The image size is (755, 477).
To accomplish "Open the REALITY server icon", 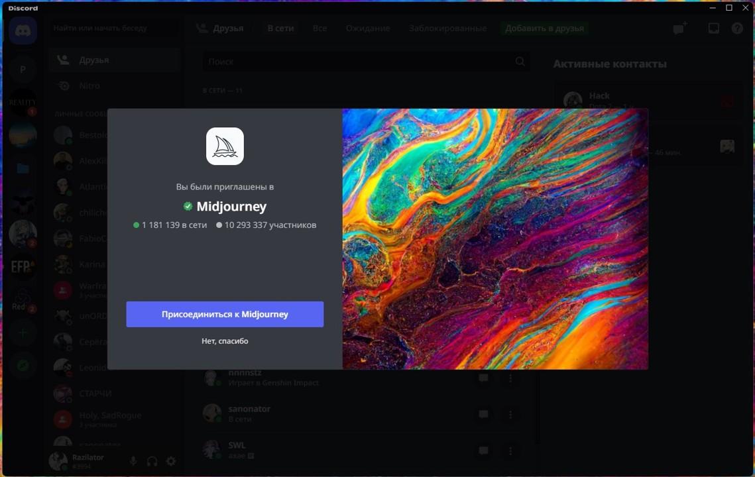I will (23, 102).
